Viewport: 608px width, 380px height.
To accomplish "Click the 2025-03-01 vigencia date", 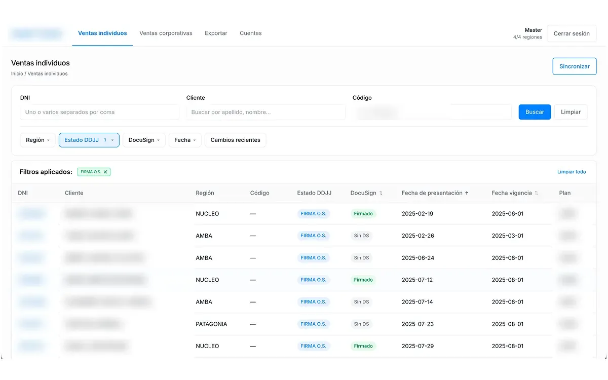I will [x=508, y=236].
